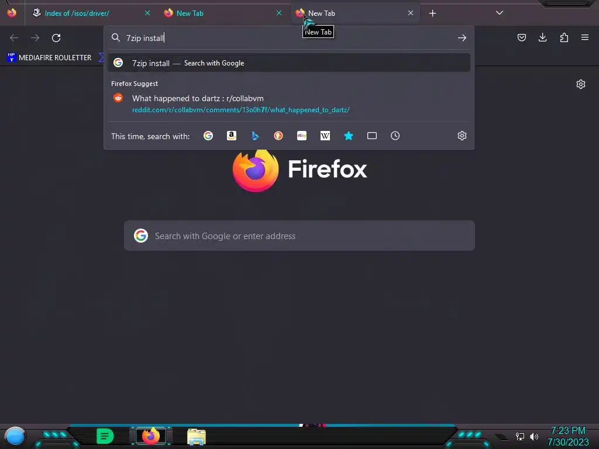This screenshot has height=449, width=599.
Task: Click the Firefox View icon in tab bar
Action: tap(12, 13)
